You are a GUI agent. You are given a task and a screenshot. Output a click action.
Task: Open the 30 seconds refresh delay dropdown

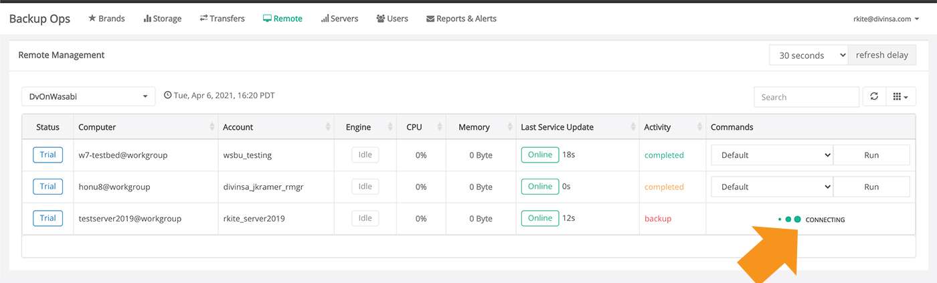pos(809,56)
